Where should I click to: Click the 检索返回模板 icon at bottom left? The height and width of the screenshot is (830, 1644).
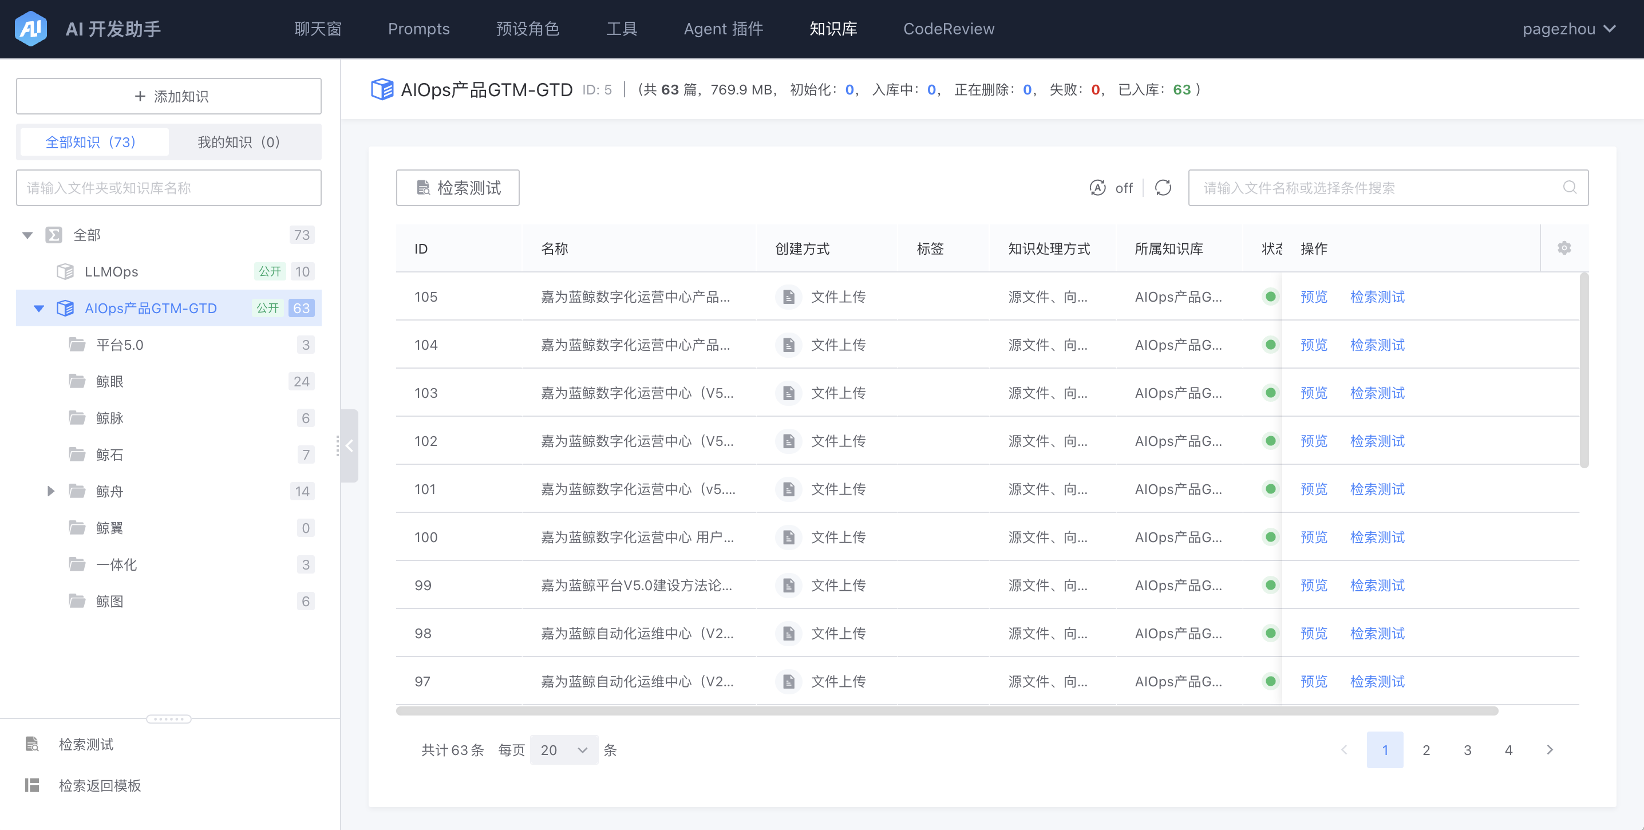[x=32, y=785]
